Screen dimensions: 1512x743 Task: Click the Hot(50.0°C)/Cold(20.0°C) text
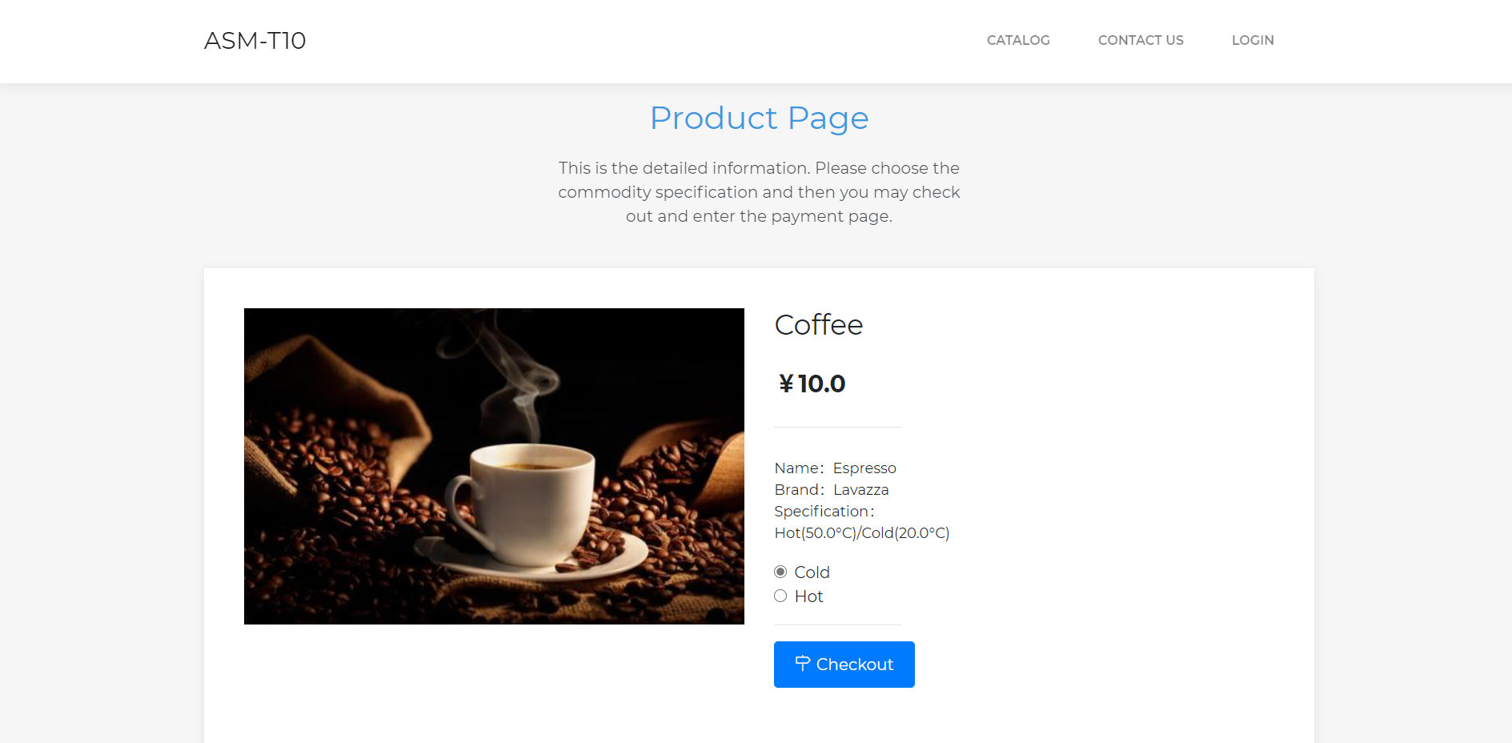pos(862,532)
